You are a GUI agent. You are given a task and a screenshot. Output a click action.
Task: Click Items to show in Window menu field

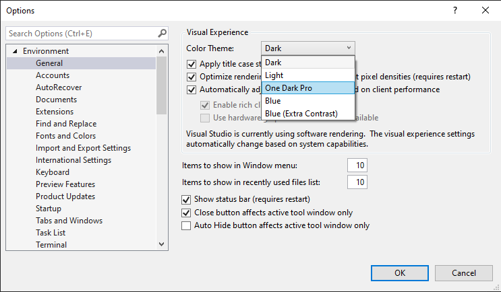pos(357,166)
